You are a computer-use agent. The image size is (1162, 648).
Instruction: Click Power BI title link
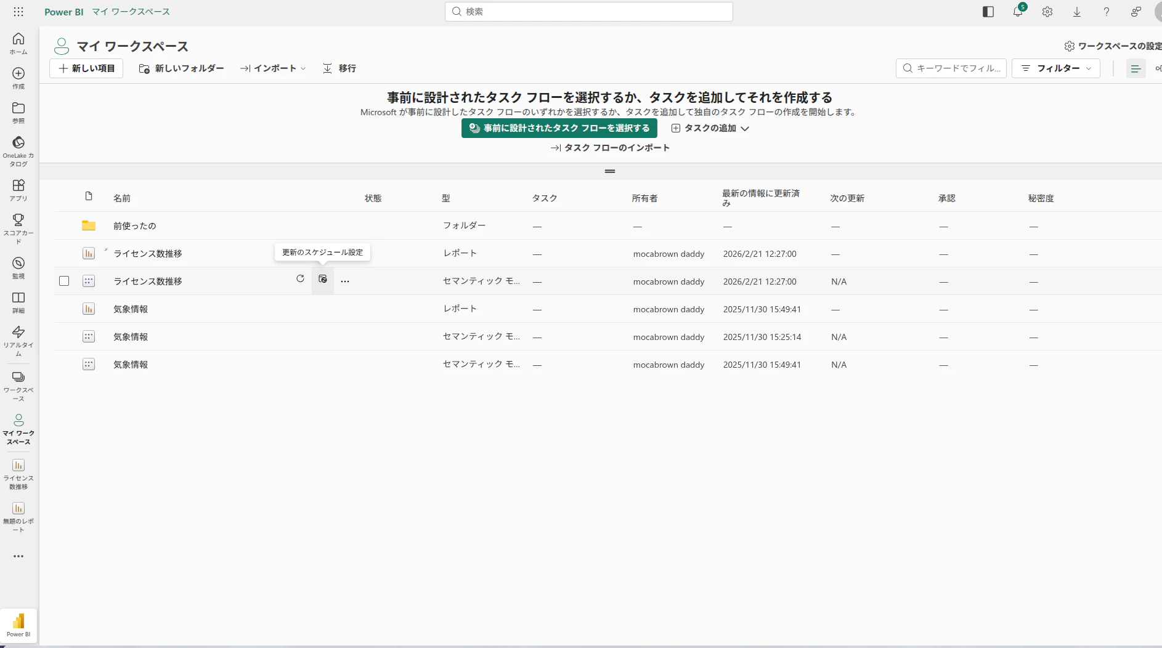coord(64,12)
